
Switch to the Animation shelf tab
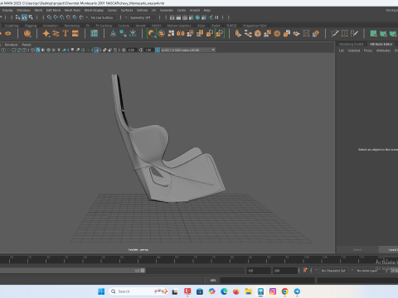tap(51, 26)
